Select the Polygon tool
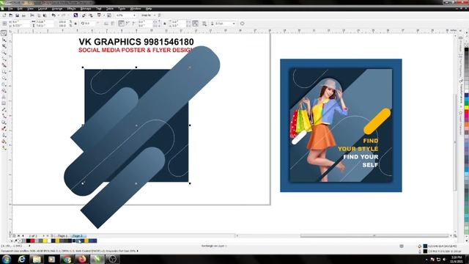 click(4, 84)
